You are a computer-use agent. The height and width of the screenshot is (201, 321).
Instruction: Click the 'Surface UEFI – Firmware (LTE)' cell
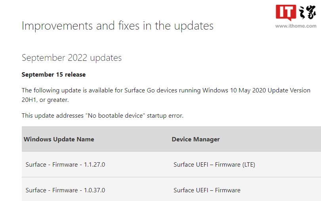(214, 165)
